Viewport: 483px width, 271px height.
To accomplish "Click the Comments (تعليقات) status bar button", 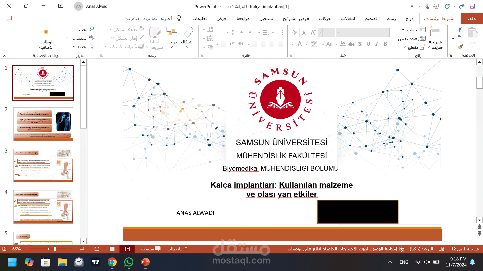I will [151, 249].
